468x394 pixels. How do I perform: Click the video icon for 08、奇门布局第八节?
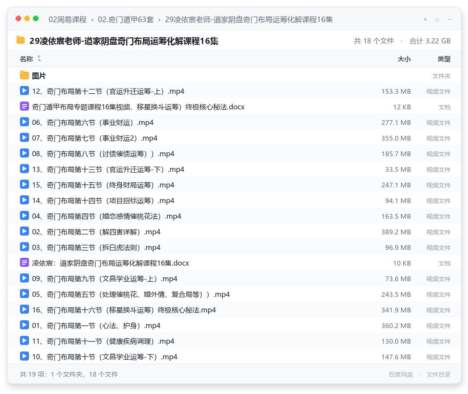(24, 153)
